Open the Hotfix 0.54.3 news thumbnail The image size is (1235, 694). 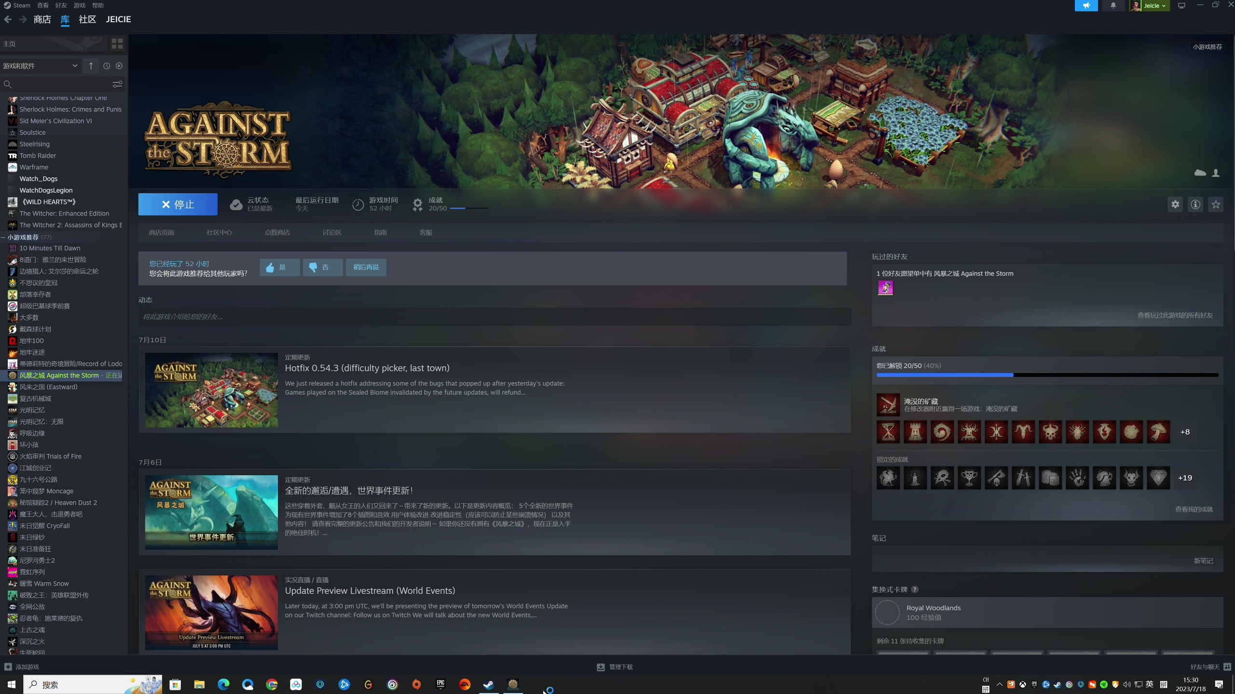click(x=211, y=390)
